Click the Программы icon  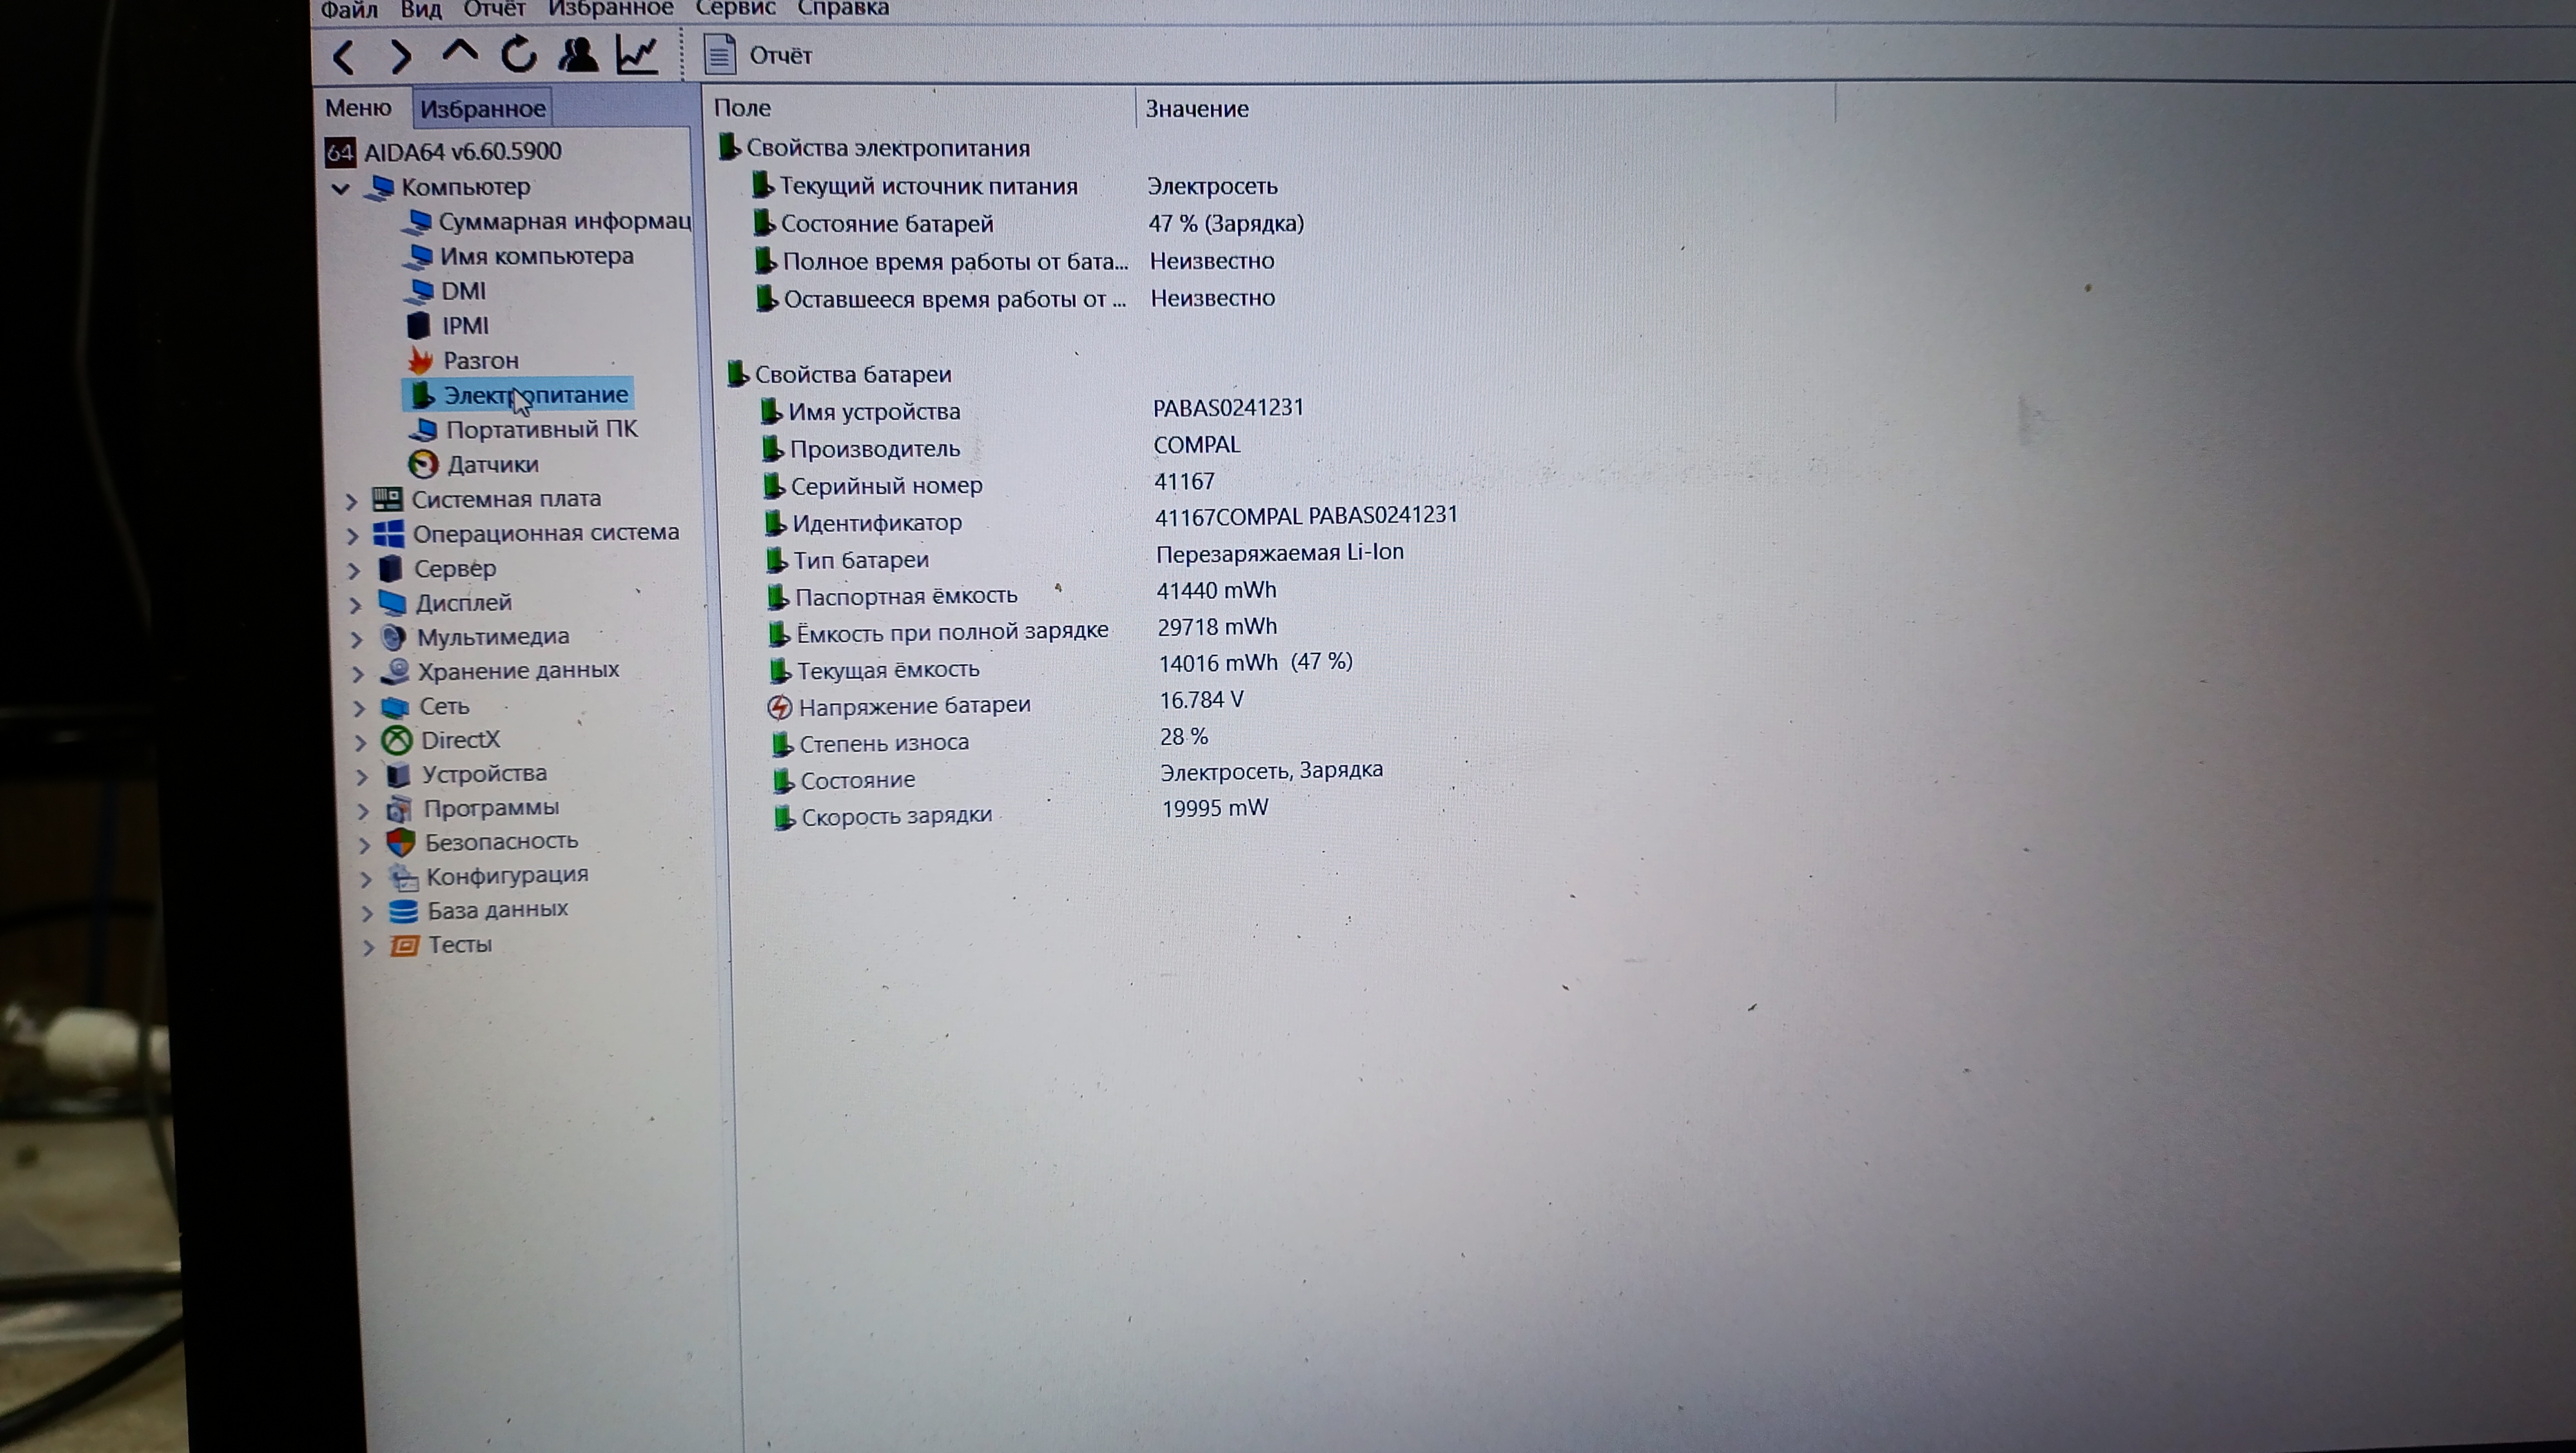coord(399,809)
